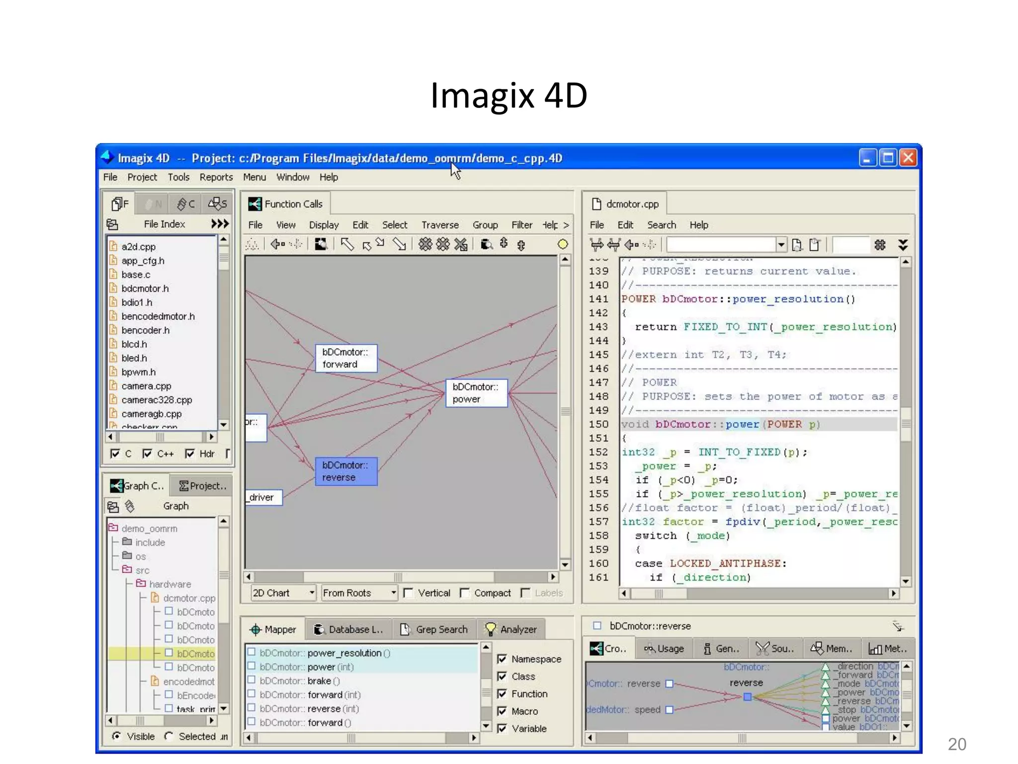Toggle the C++ file filter checkbox

tap(147, 454)
